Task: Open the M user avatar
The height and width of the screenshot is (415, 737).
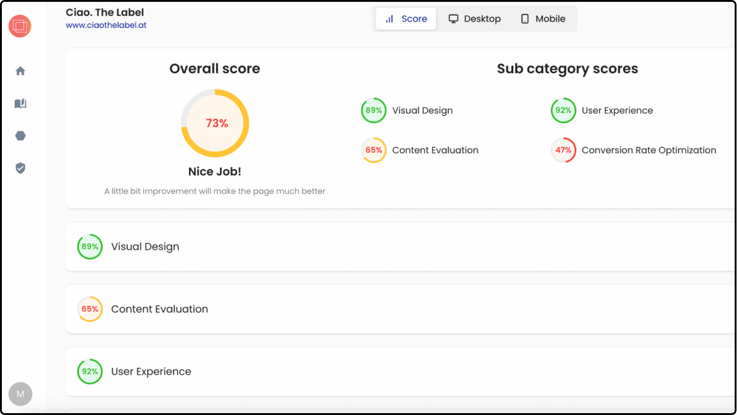Action: [20, 394]
